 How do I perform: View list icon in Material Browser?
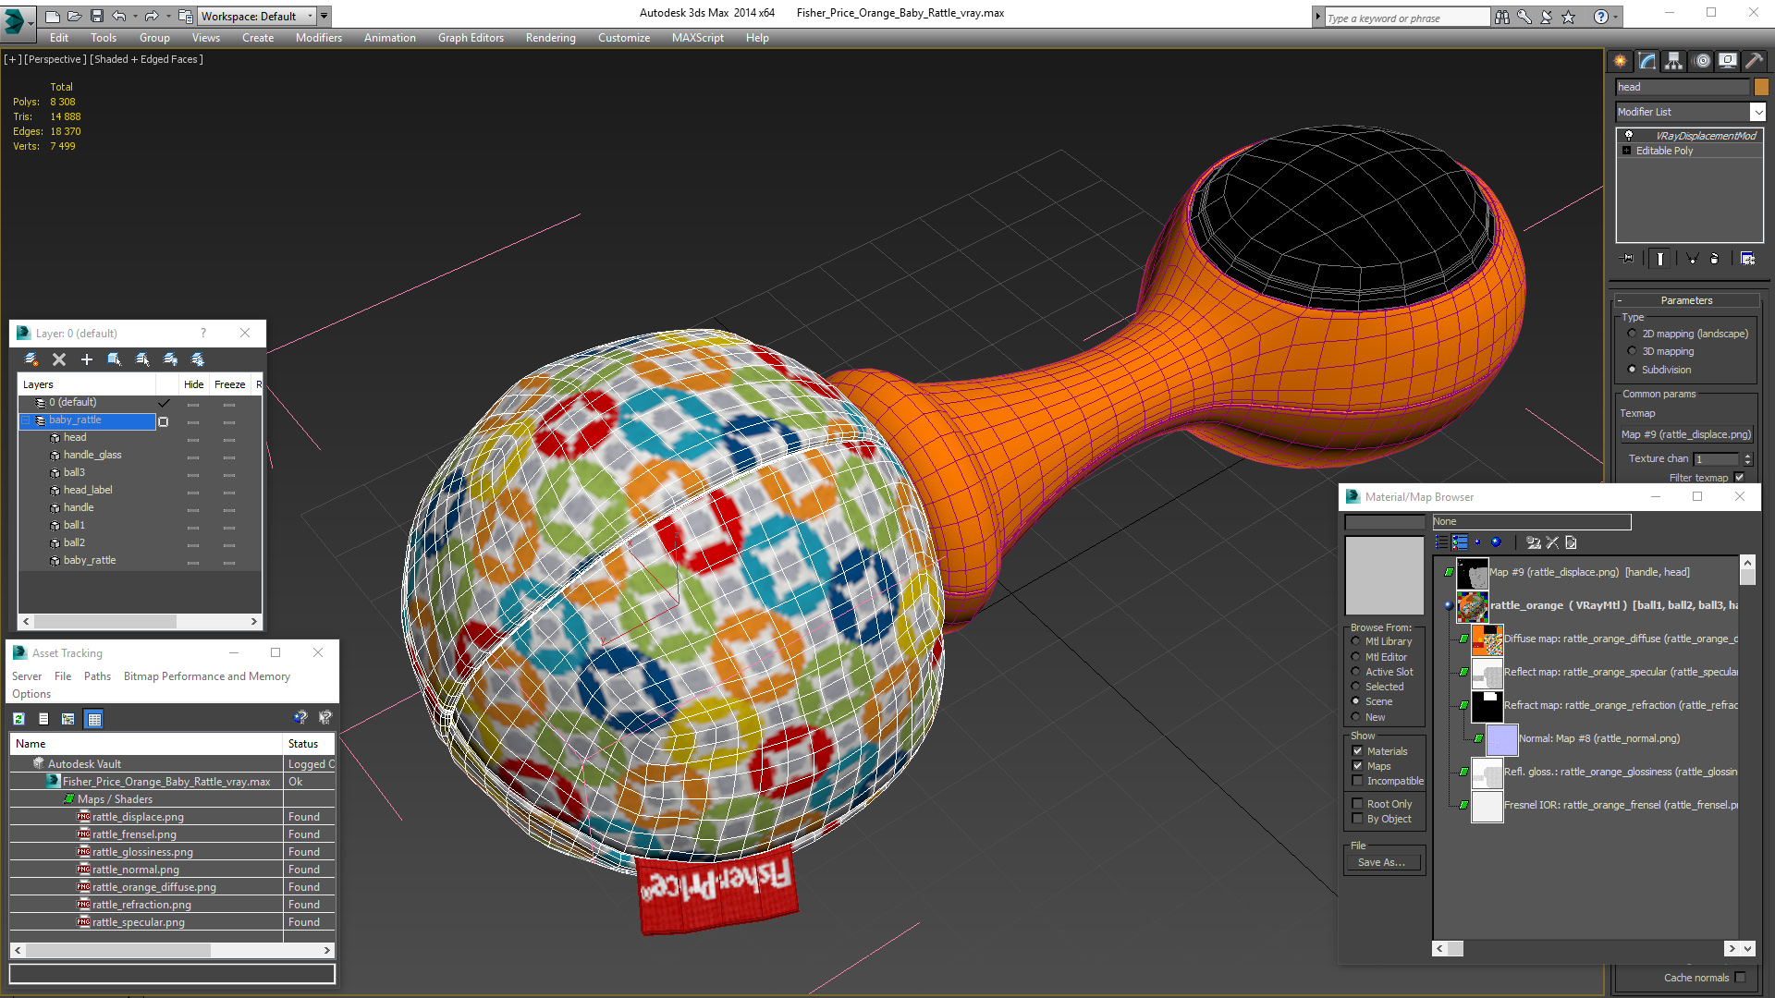pos(1442,542)
